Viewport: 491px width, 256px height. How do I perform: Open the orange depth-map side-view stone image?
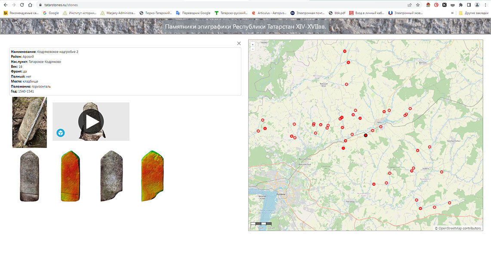coord(152,176)
